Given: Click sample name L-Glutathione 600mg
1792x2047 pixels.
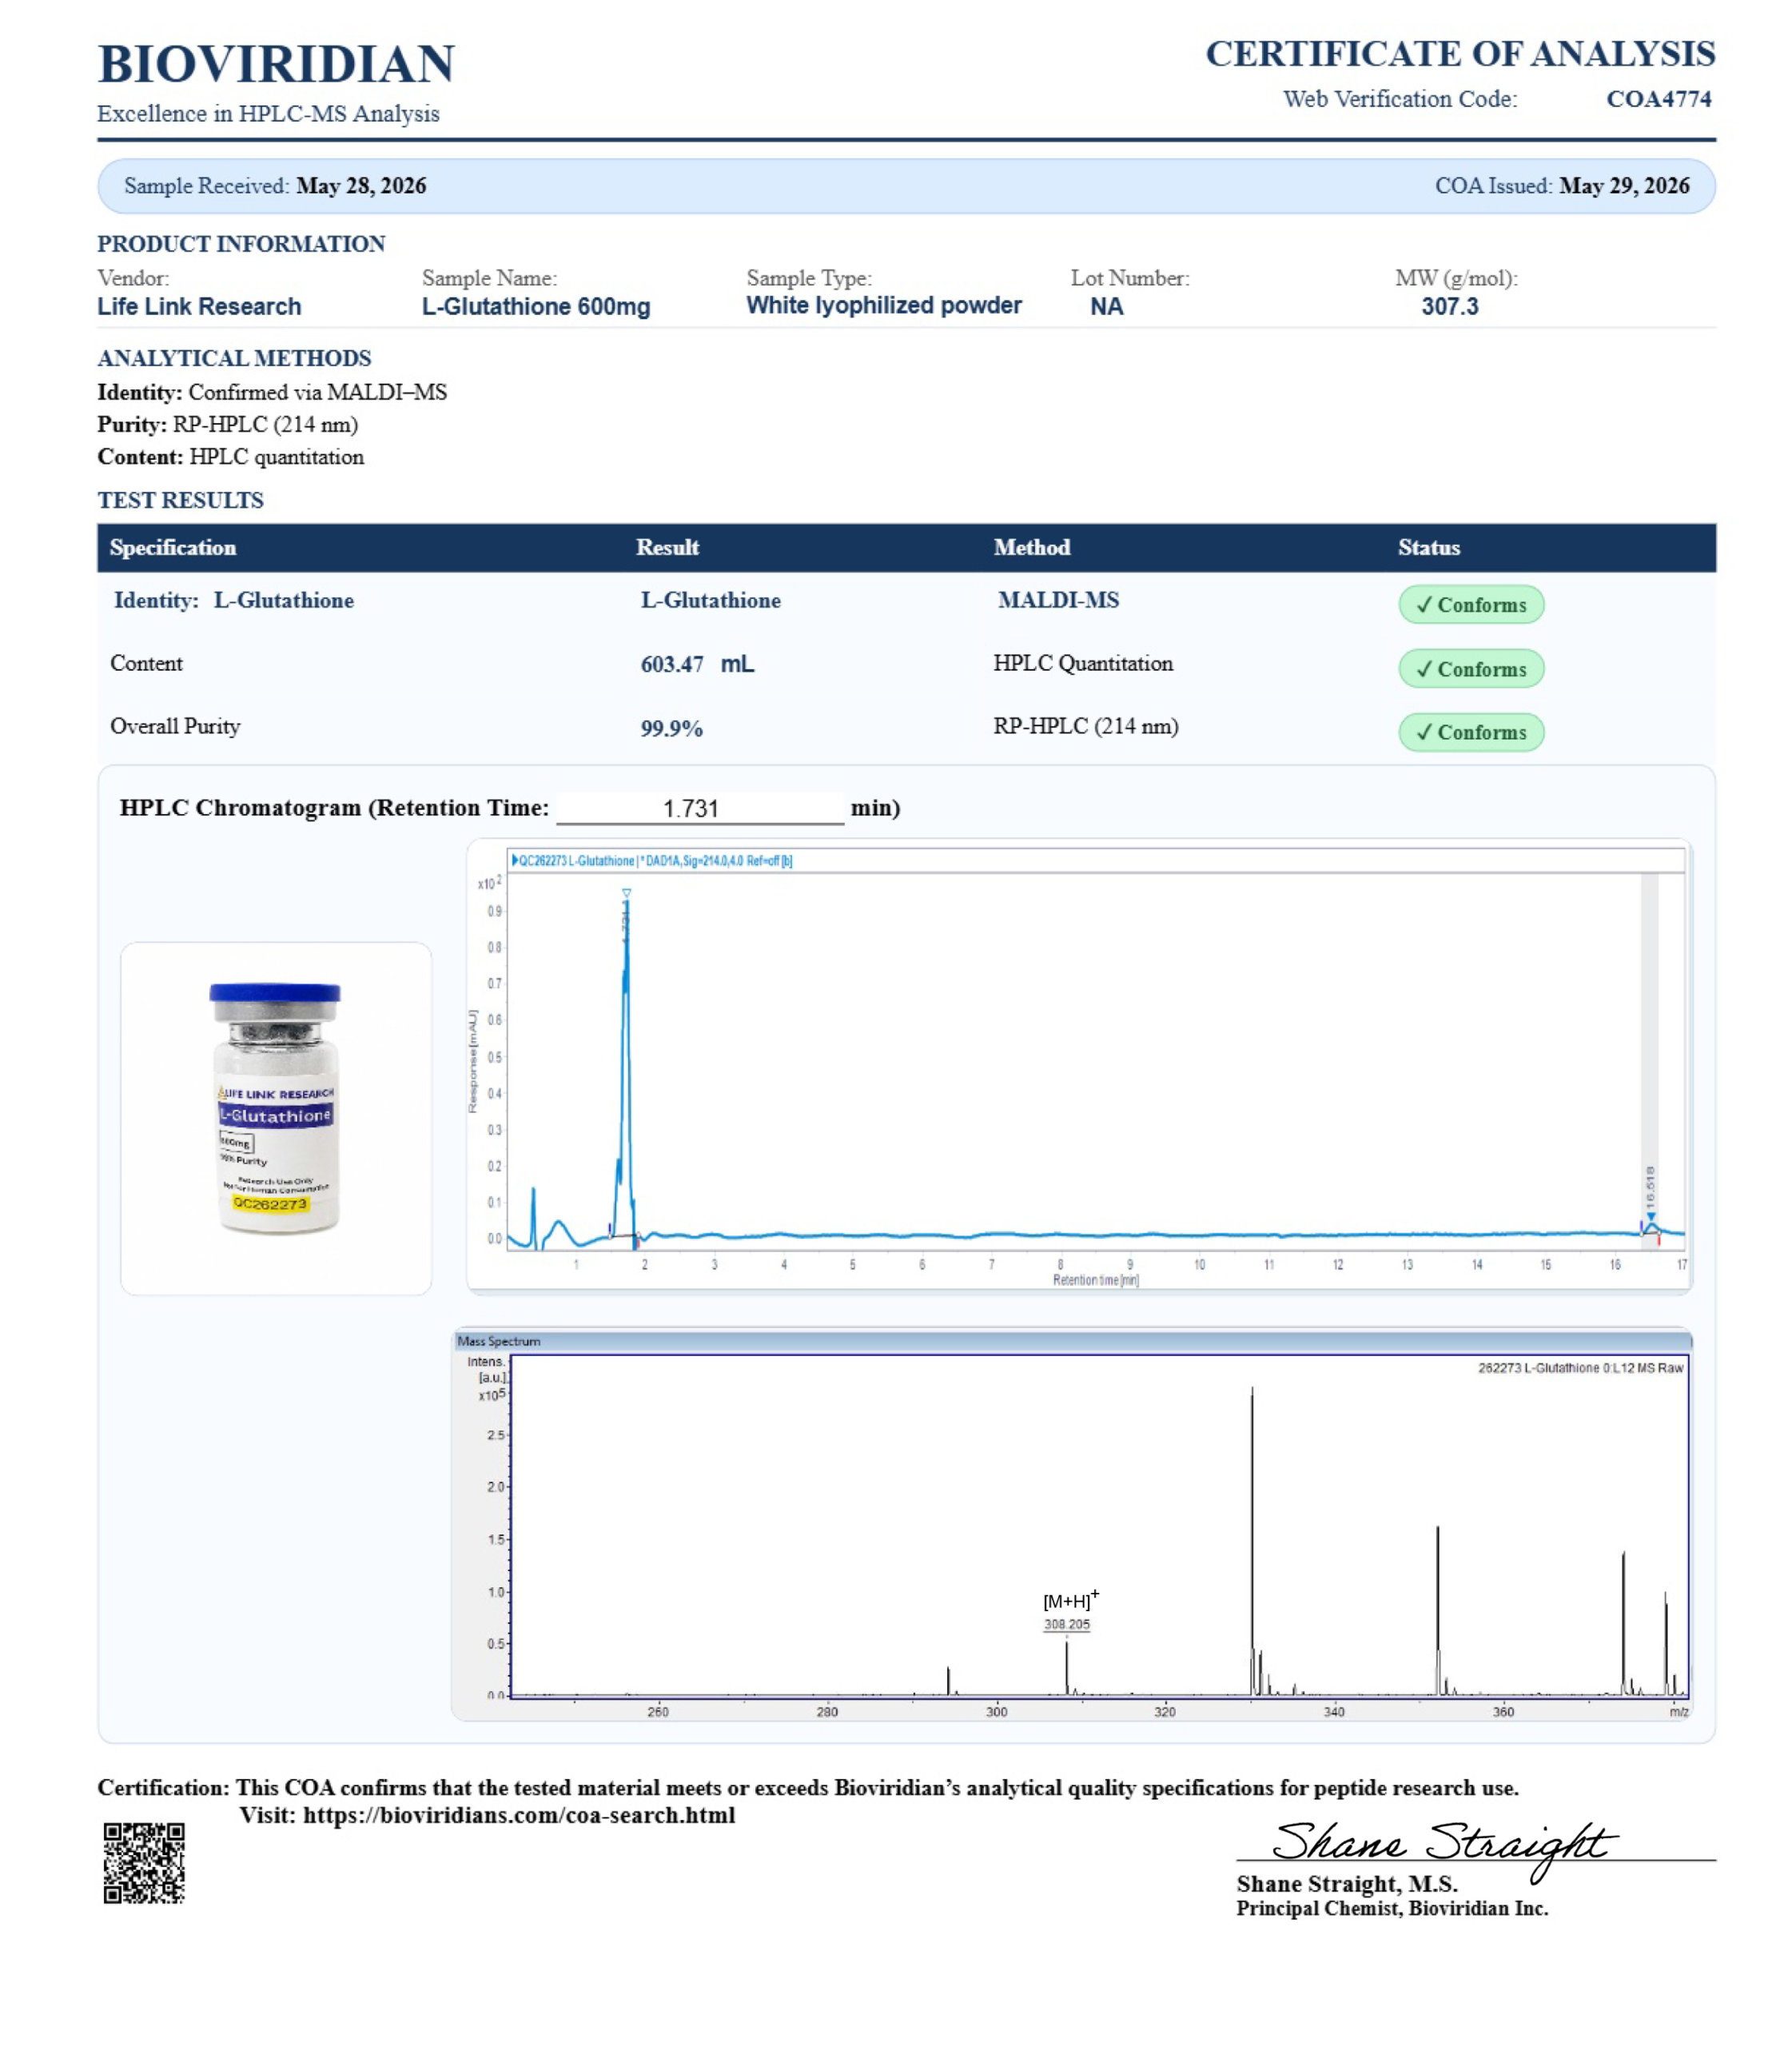Looking at the screenshot, I should [x=536, y=306].
